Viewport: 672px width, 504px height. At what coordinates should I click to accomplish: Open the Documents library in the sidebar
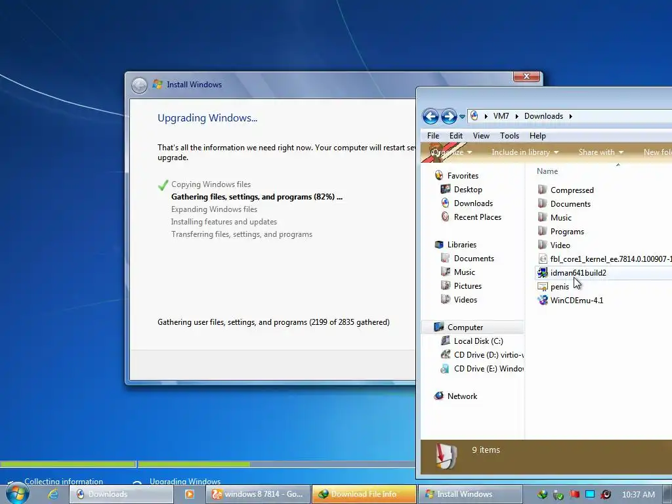(474, 259)
